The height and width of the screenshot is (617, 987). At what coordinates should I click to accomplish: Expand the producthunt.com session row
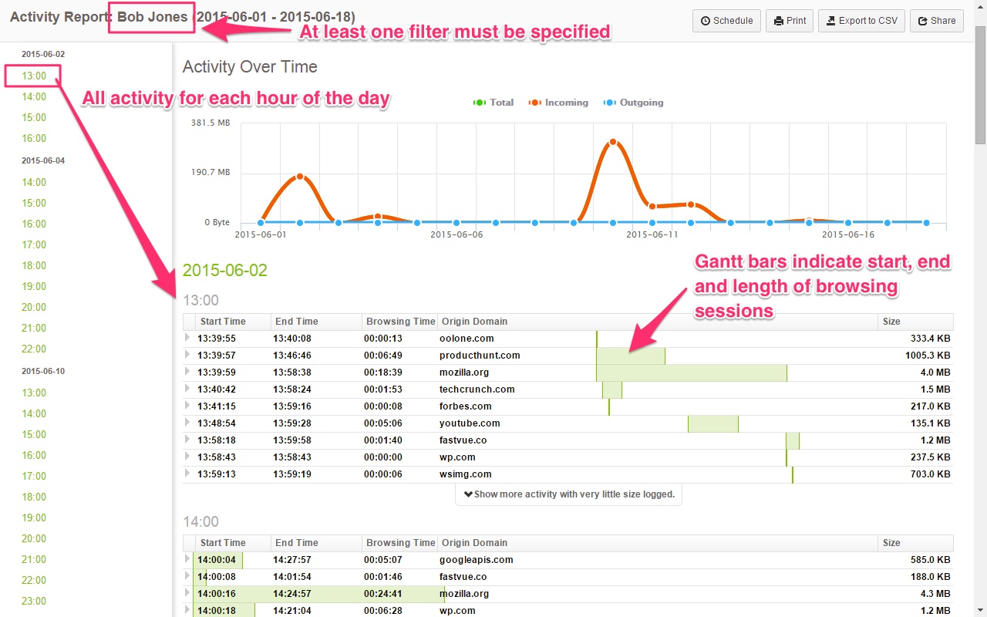click(187, 355)
